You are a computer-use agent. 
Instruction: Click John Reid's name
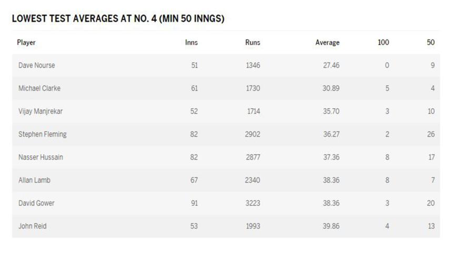coord(33,226)
